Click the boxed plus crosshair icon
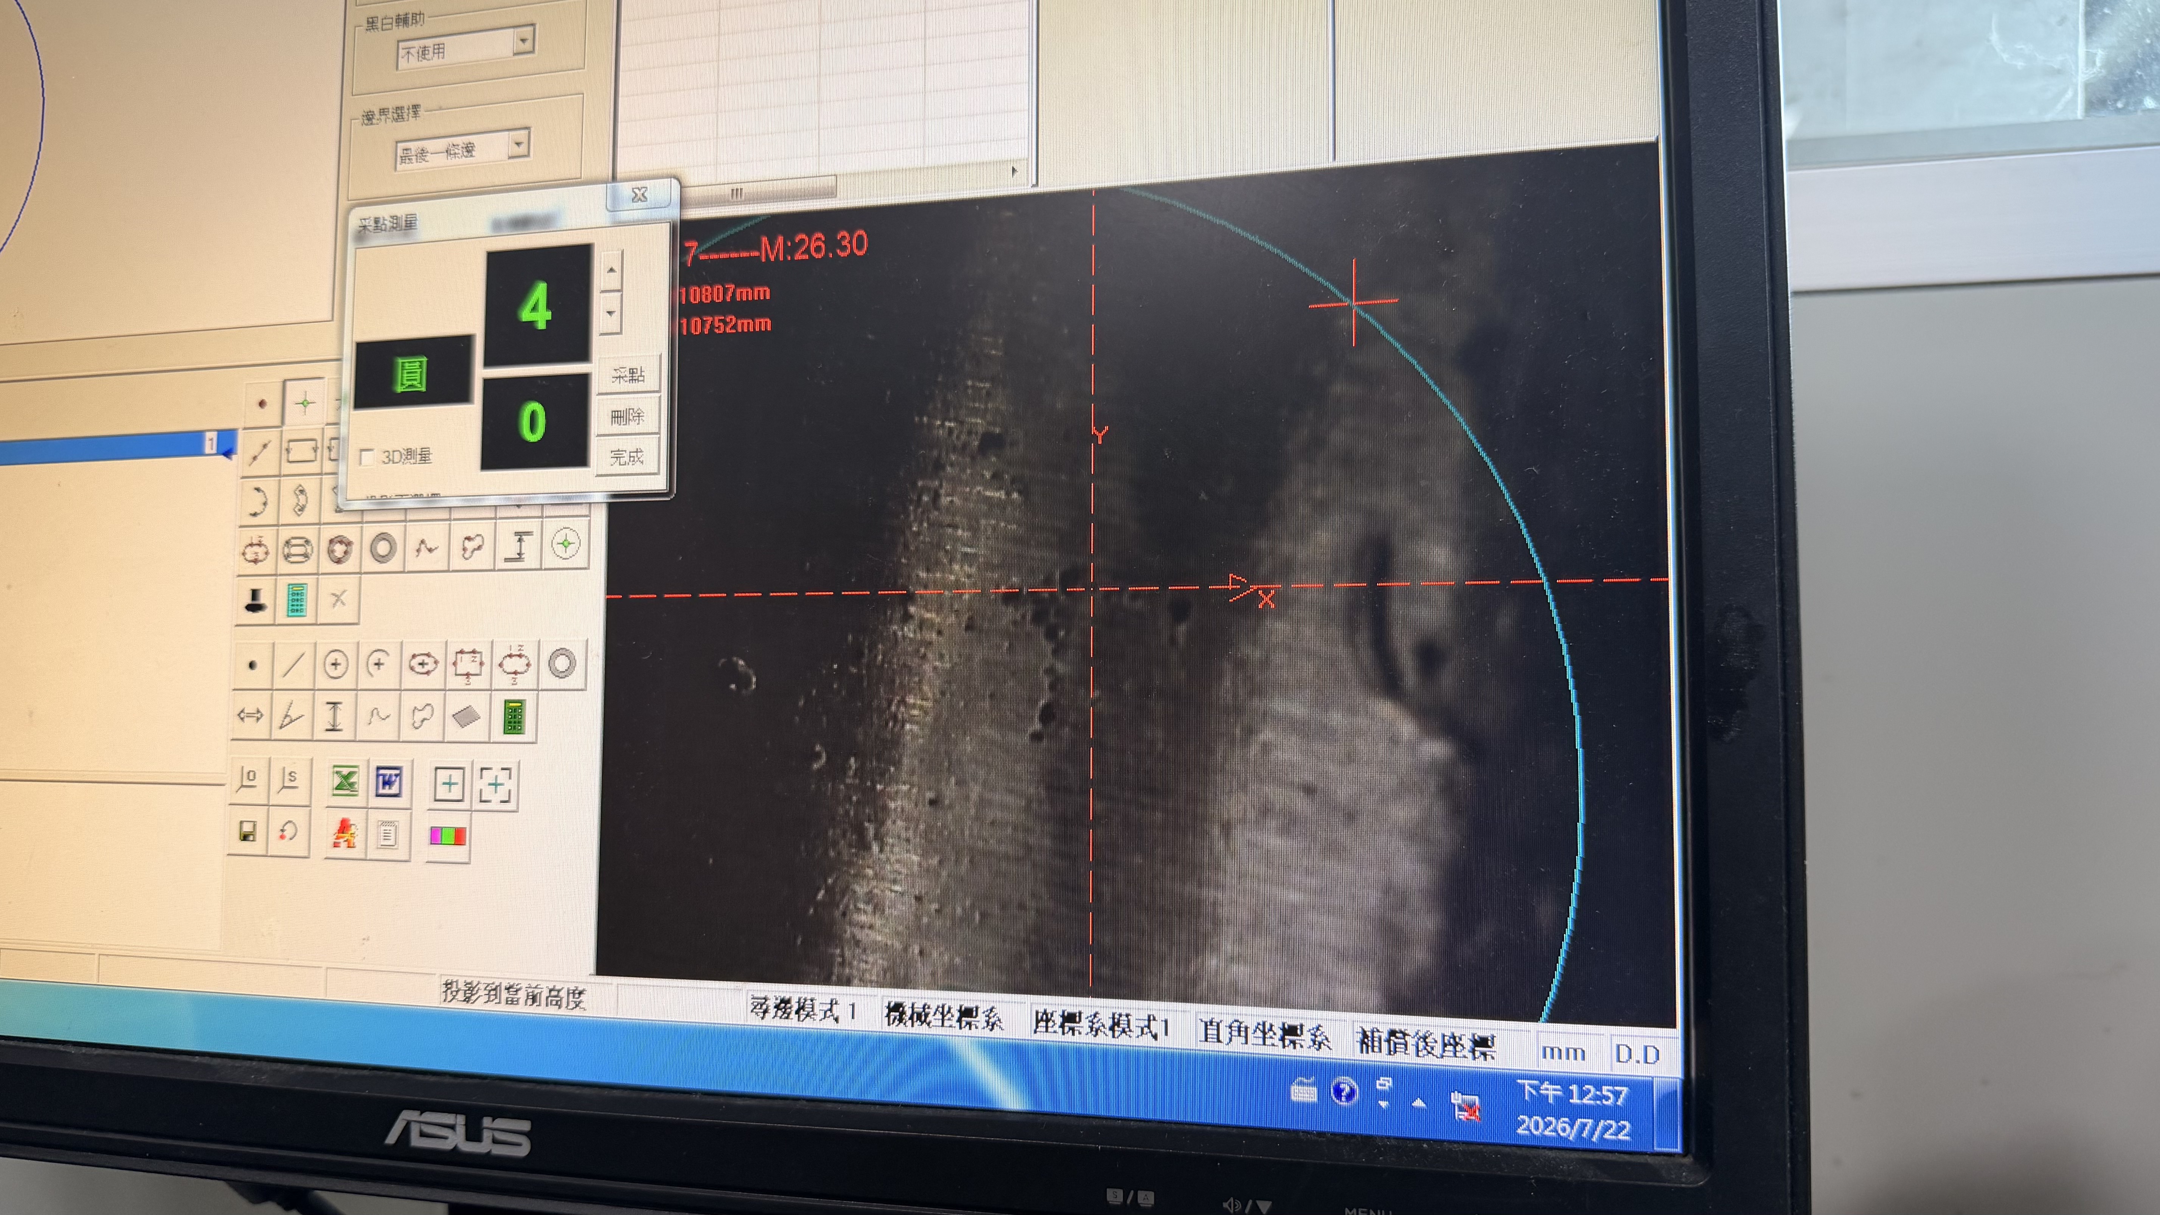The width and height of the screenshot is (2160, 1215). coord(450,784)
